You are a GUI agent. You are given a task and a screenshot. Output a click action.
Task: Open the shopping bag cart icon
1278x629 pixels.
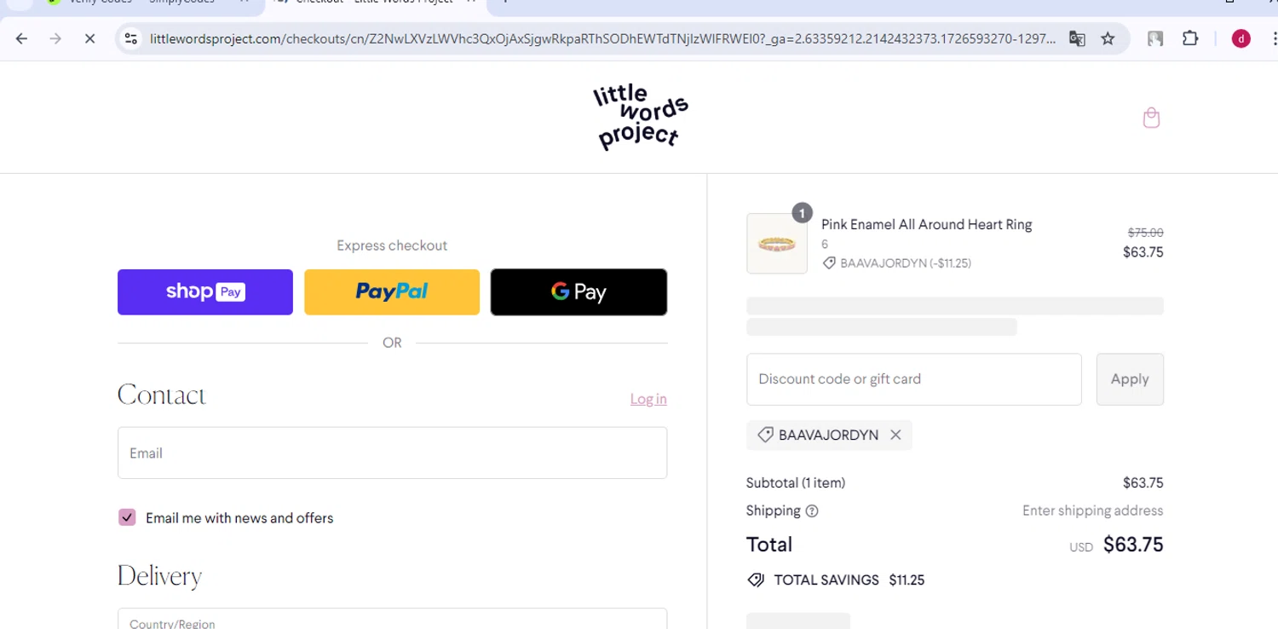point(1151,118)
